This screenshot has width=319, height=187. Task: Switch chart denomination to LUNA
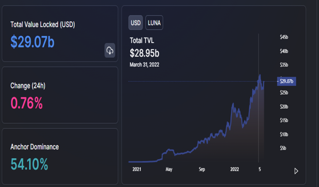point(154,23)
